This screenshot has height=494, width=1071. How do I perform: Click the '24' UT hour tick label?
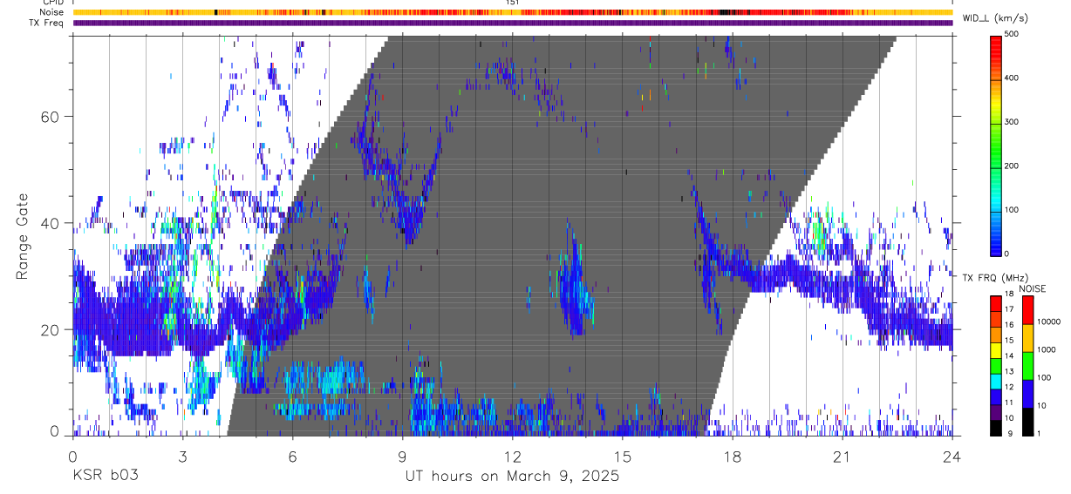[x=952, y=457]
